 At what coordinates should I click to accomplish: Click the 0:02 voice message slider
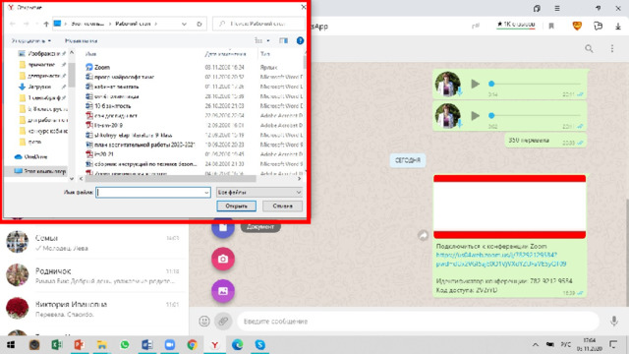(x=536, y=116)
